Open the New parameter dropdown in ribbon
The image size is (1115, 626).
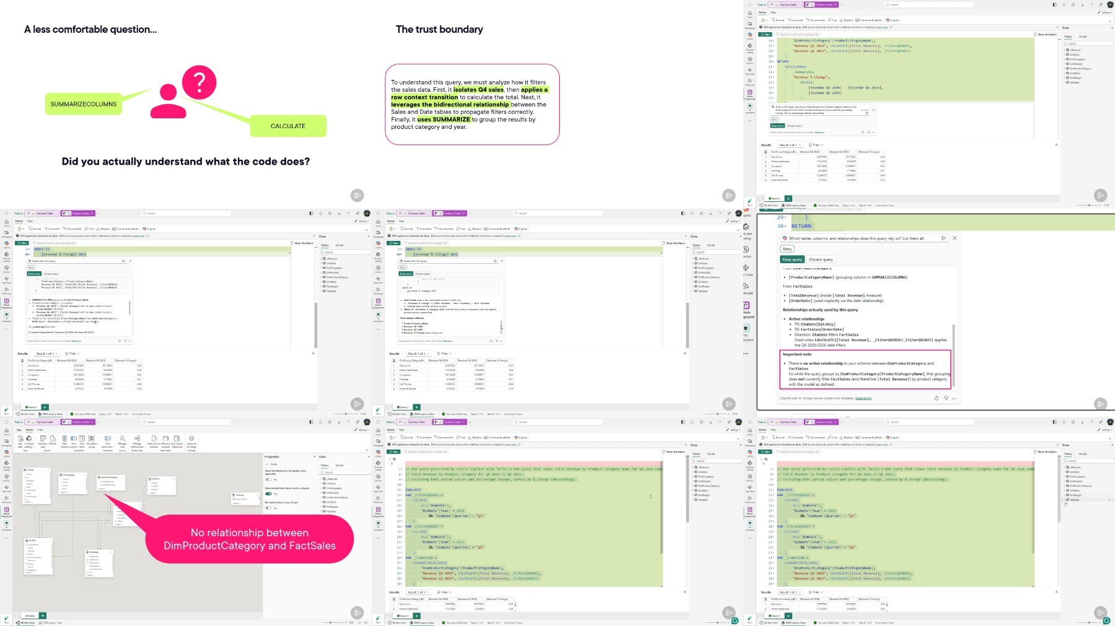[x=108, y=441]
